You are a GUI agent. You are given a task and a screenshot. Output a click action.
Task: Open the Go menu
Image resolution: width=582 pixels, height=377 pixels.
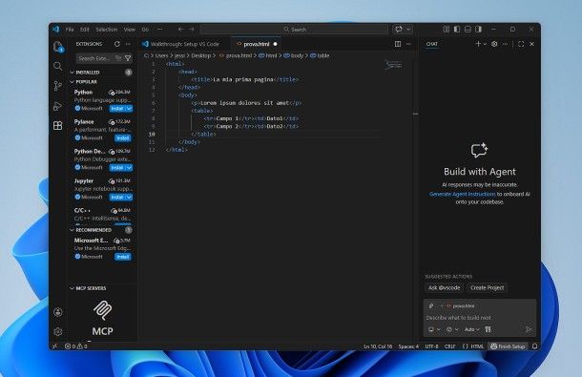(145, 29)
